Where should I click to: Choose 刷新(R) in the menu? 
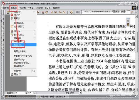(23, 18)
